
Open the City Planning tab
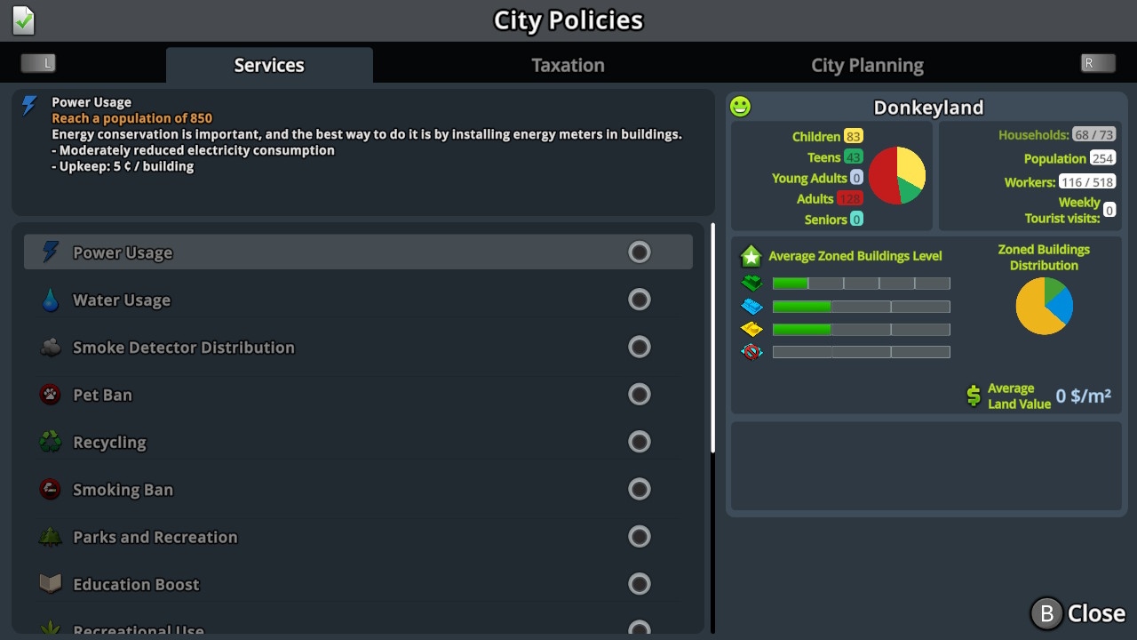click(867, 66)
